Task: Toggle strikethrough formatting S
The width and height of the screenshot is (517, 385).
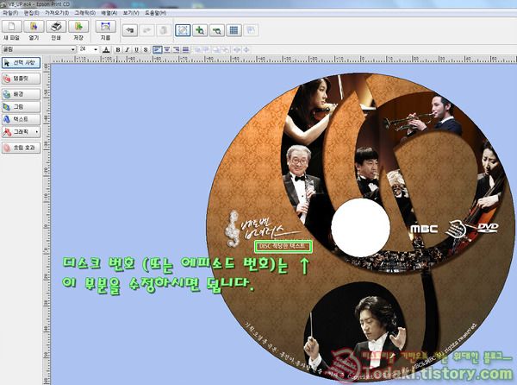Action: tap(146, 49)
